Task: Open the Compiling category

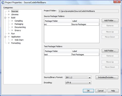Action: [19, 21]
